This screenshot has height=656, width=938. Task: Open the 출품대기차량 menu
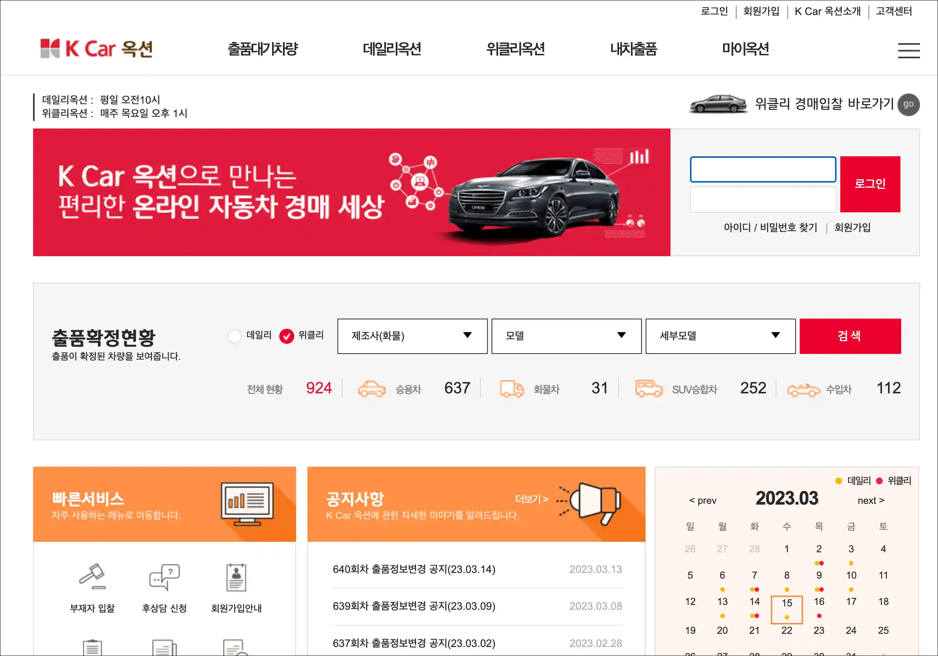263,49
